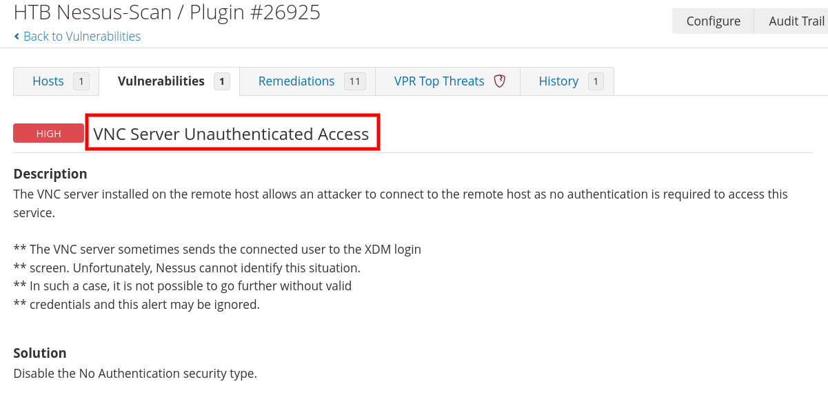The width and height of the screenshot is (828, 393).
Task: Open the VPR Top Threats tab
Action: pyautogui.click(x=439, y=81)
